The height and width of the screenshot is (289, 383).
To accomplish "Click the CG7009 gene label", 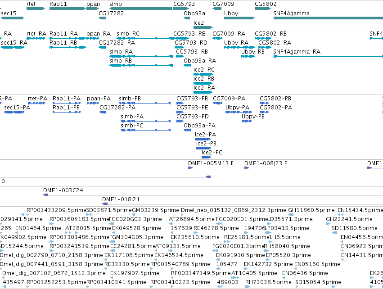I will click(x=223, y=4).
